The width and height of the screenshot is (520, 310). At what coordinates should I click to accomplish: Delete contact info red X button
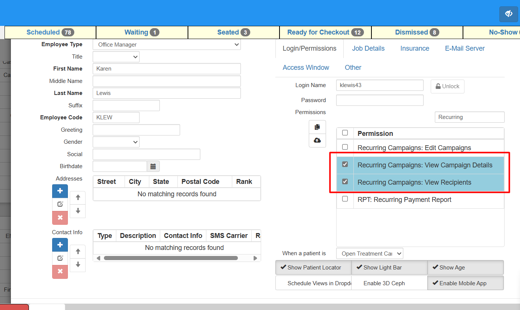(60, 272)
